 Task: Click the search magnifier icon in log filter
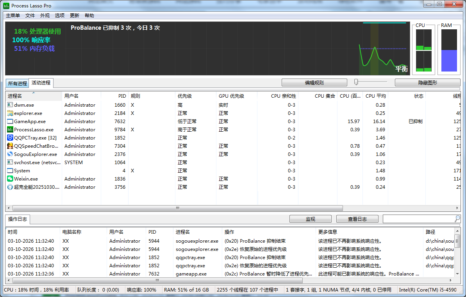(x=457, y=219)
